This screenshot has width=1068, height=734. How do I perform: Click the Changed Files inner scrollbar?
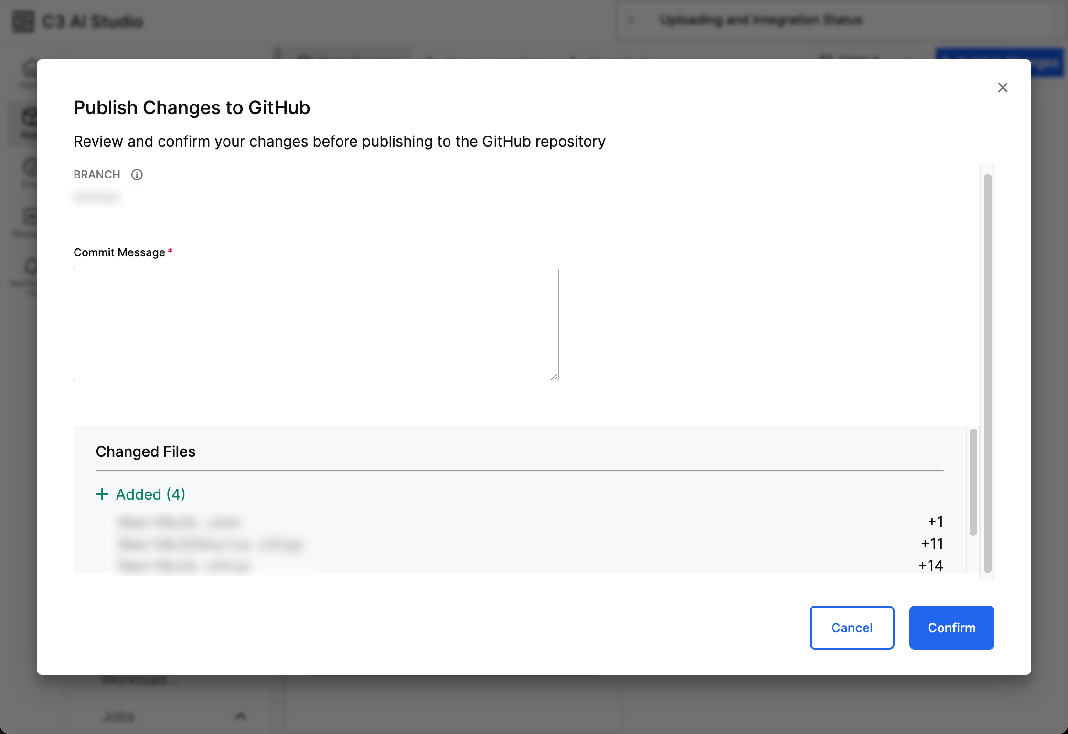pyautogui.click(x=973, y=482)
